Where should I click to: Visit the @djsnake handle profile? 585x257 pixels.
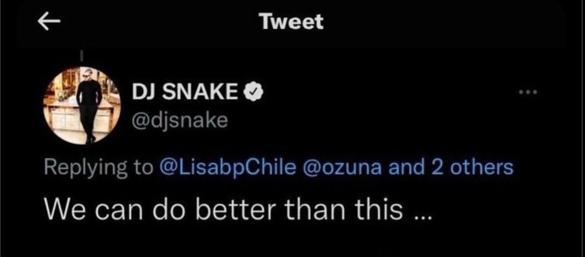coord(179,121)
